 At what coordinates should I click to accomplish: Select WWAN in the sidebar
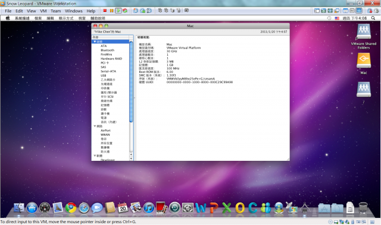pos(105,135)
